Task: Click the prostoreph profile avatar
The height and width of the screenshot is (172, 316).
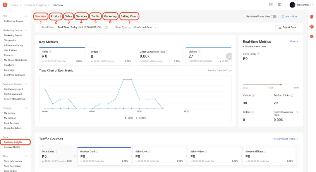Action: point(292,5)
